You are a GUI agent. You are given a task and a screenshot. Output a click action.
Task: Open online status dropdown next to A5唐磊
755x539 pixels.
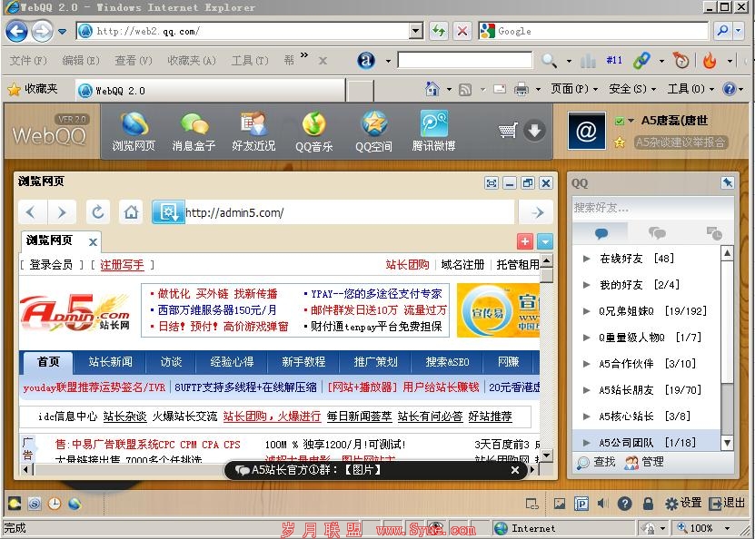(631, 121)
